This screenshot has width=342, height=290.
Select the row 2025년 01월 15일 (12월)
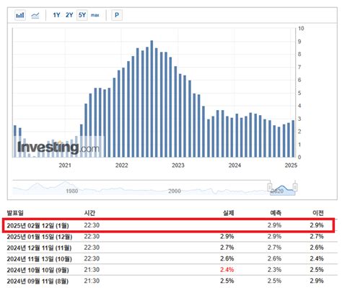click(x=172, y=237)
